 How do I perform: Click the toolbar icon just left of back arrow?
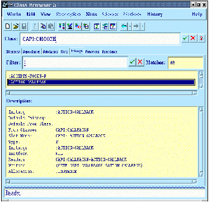(113, 27)
